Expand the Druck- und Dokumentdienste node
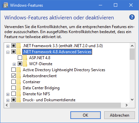The height and width of the screenshot is (123, 139). point(8,100)
